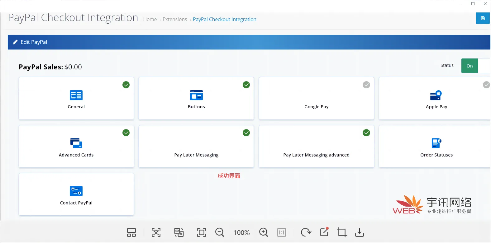
Task: Click the text recognition (OCR) icon
Action: pyautogui.click(x=156, y=232)
